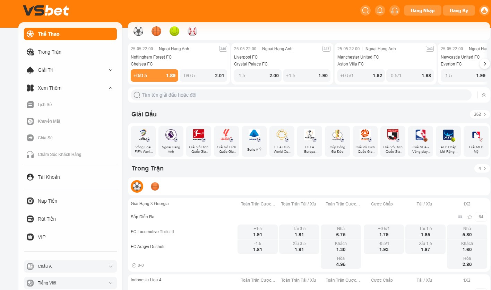Open Trong Trận in sidebar
491x290 pixels.
click(70, 52)
